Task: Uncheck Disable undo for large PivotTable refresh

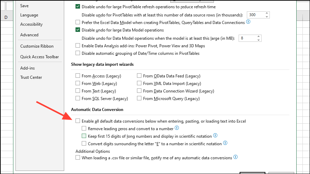Action: 78,7
